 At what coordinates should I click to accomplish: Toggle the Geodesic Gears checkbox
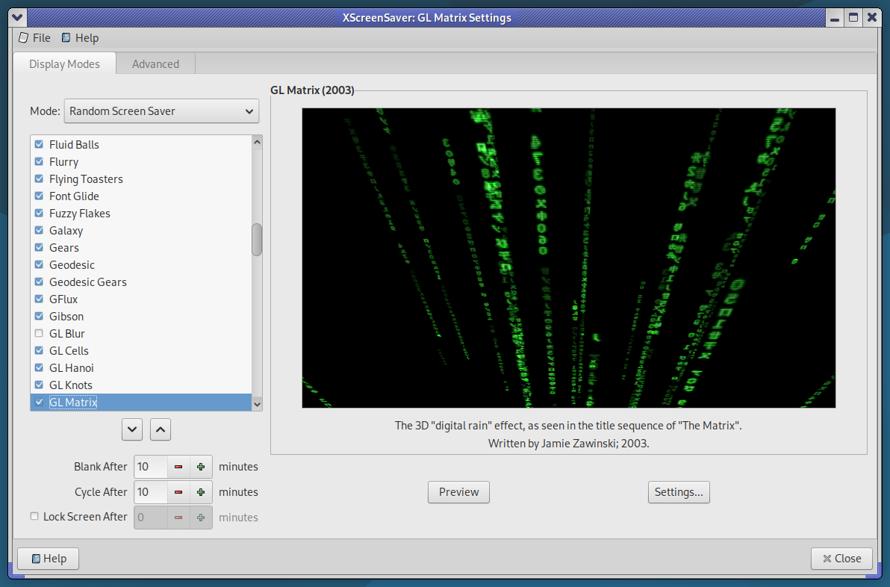39,282
